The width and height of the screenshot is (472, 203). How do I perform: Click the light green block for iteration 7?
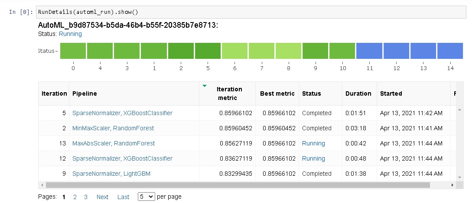click(262, 51)
